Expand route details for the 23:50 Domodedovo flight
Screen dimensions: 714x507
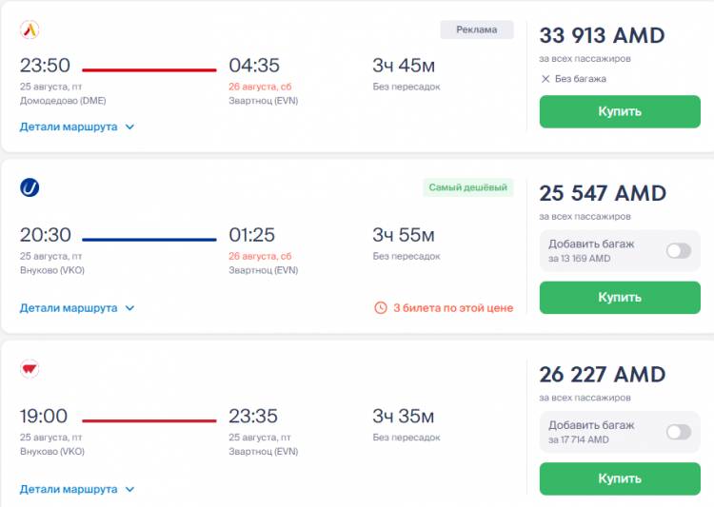click(x=77, y=127)
